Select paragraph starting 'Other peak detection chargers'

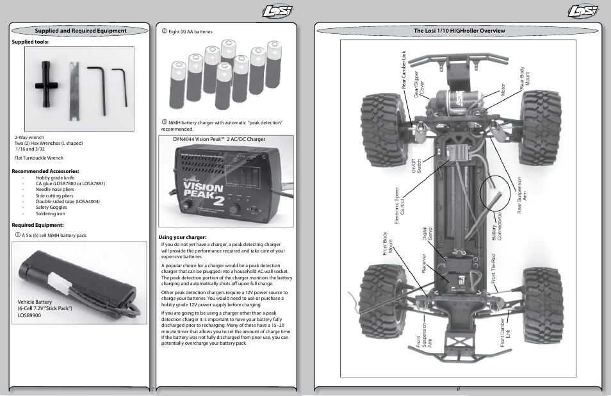(x=224, y=299)
